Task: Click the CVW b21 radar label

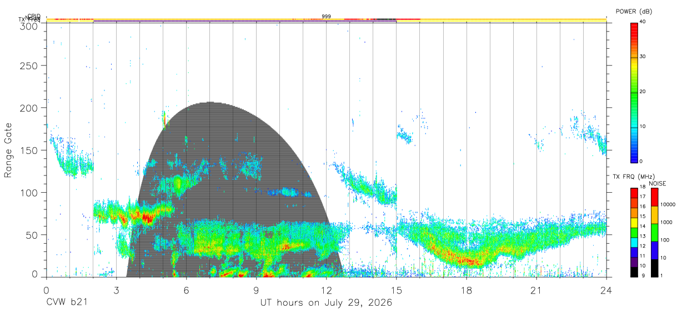Action: 67,303
